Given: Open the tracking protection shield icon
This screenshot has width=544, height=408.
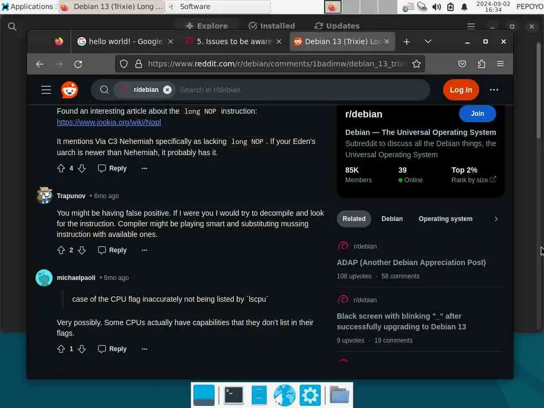Looking at the screenshot, I should click(x=124, y=64).
